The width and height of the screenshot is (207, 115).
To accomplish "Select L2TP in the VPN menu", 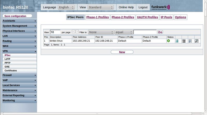I will pos(8,59).
